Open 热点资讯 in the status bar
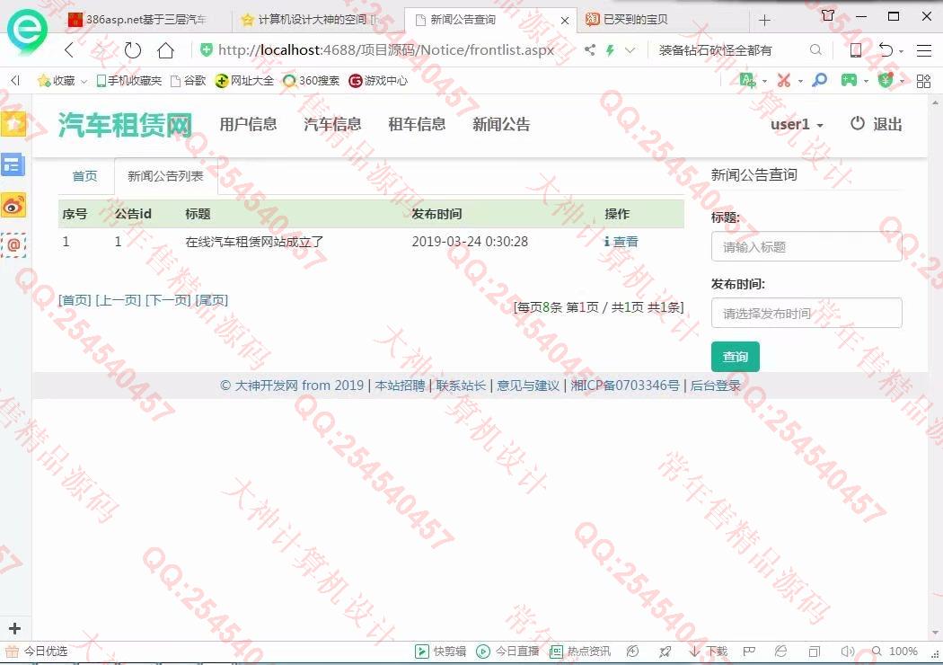This screenshot has height=665, width=943. (580, 652)
